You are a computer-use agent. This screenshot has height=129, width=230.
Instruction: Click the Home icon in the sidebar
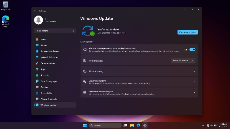(x=37, y=39)
